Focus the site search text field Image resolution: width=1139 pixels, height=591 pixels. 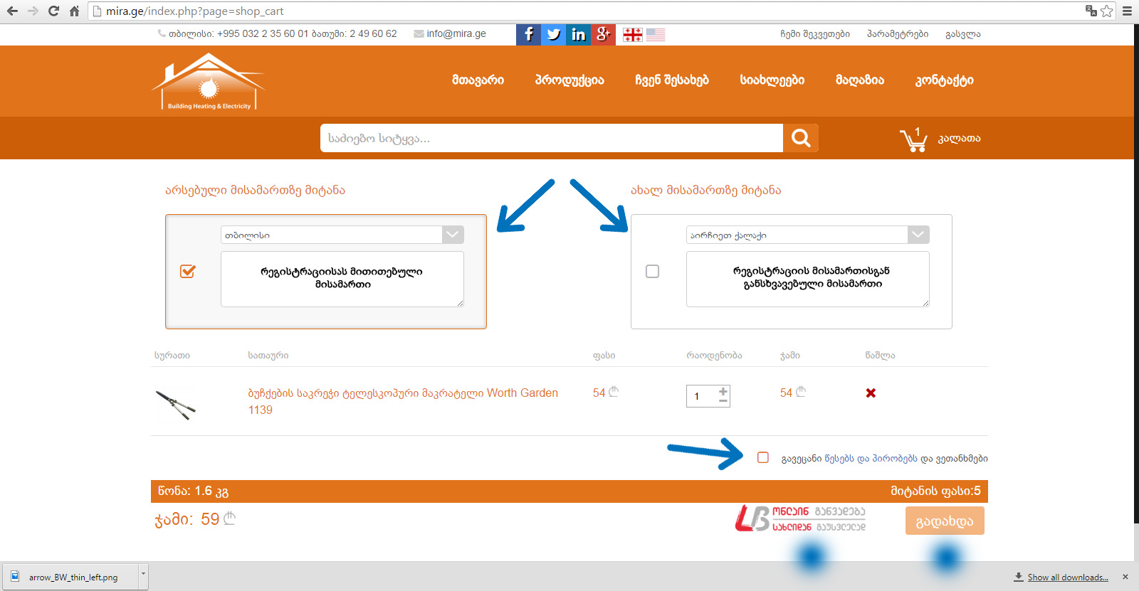(552, 138)
